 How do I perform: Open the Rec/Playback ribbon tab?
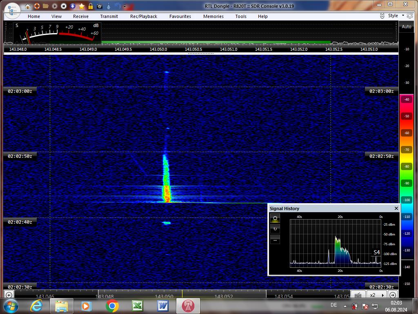point(144,16)
